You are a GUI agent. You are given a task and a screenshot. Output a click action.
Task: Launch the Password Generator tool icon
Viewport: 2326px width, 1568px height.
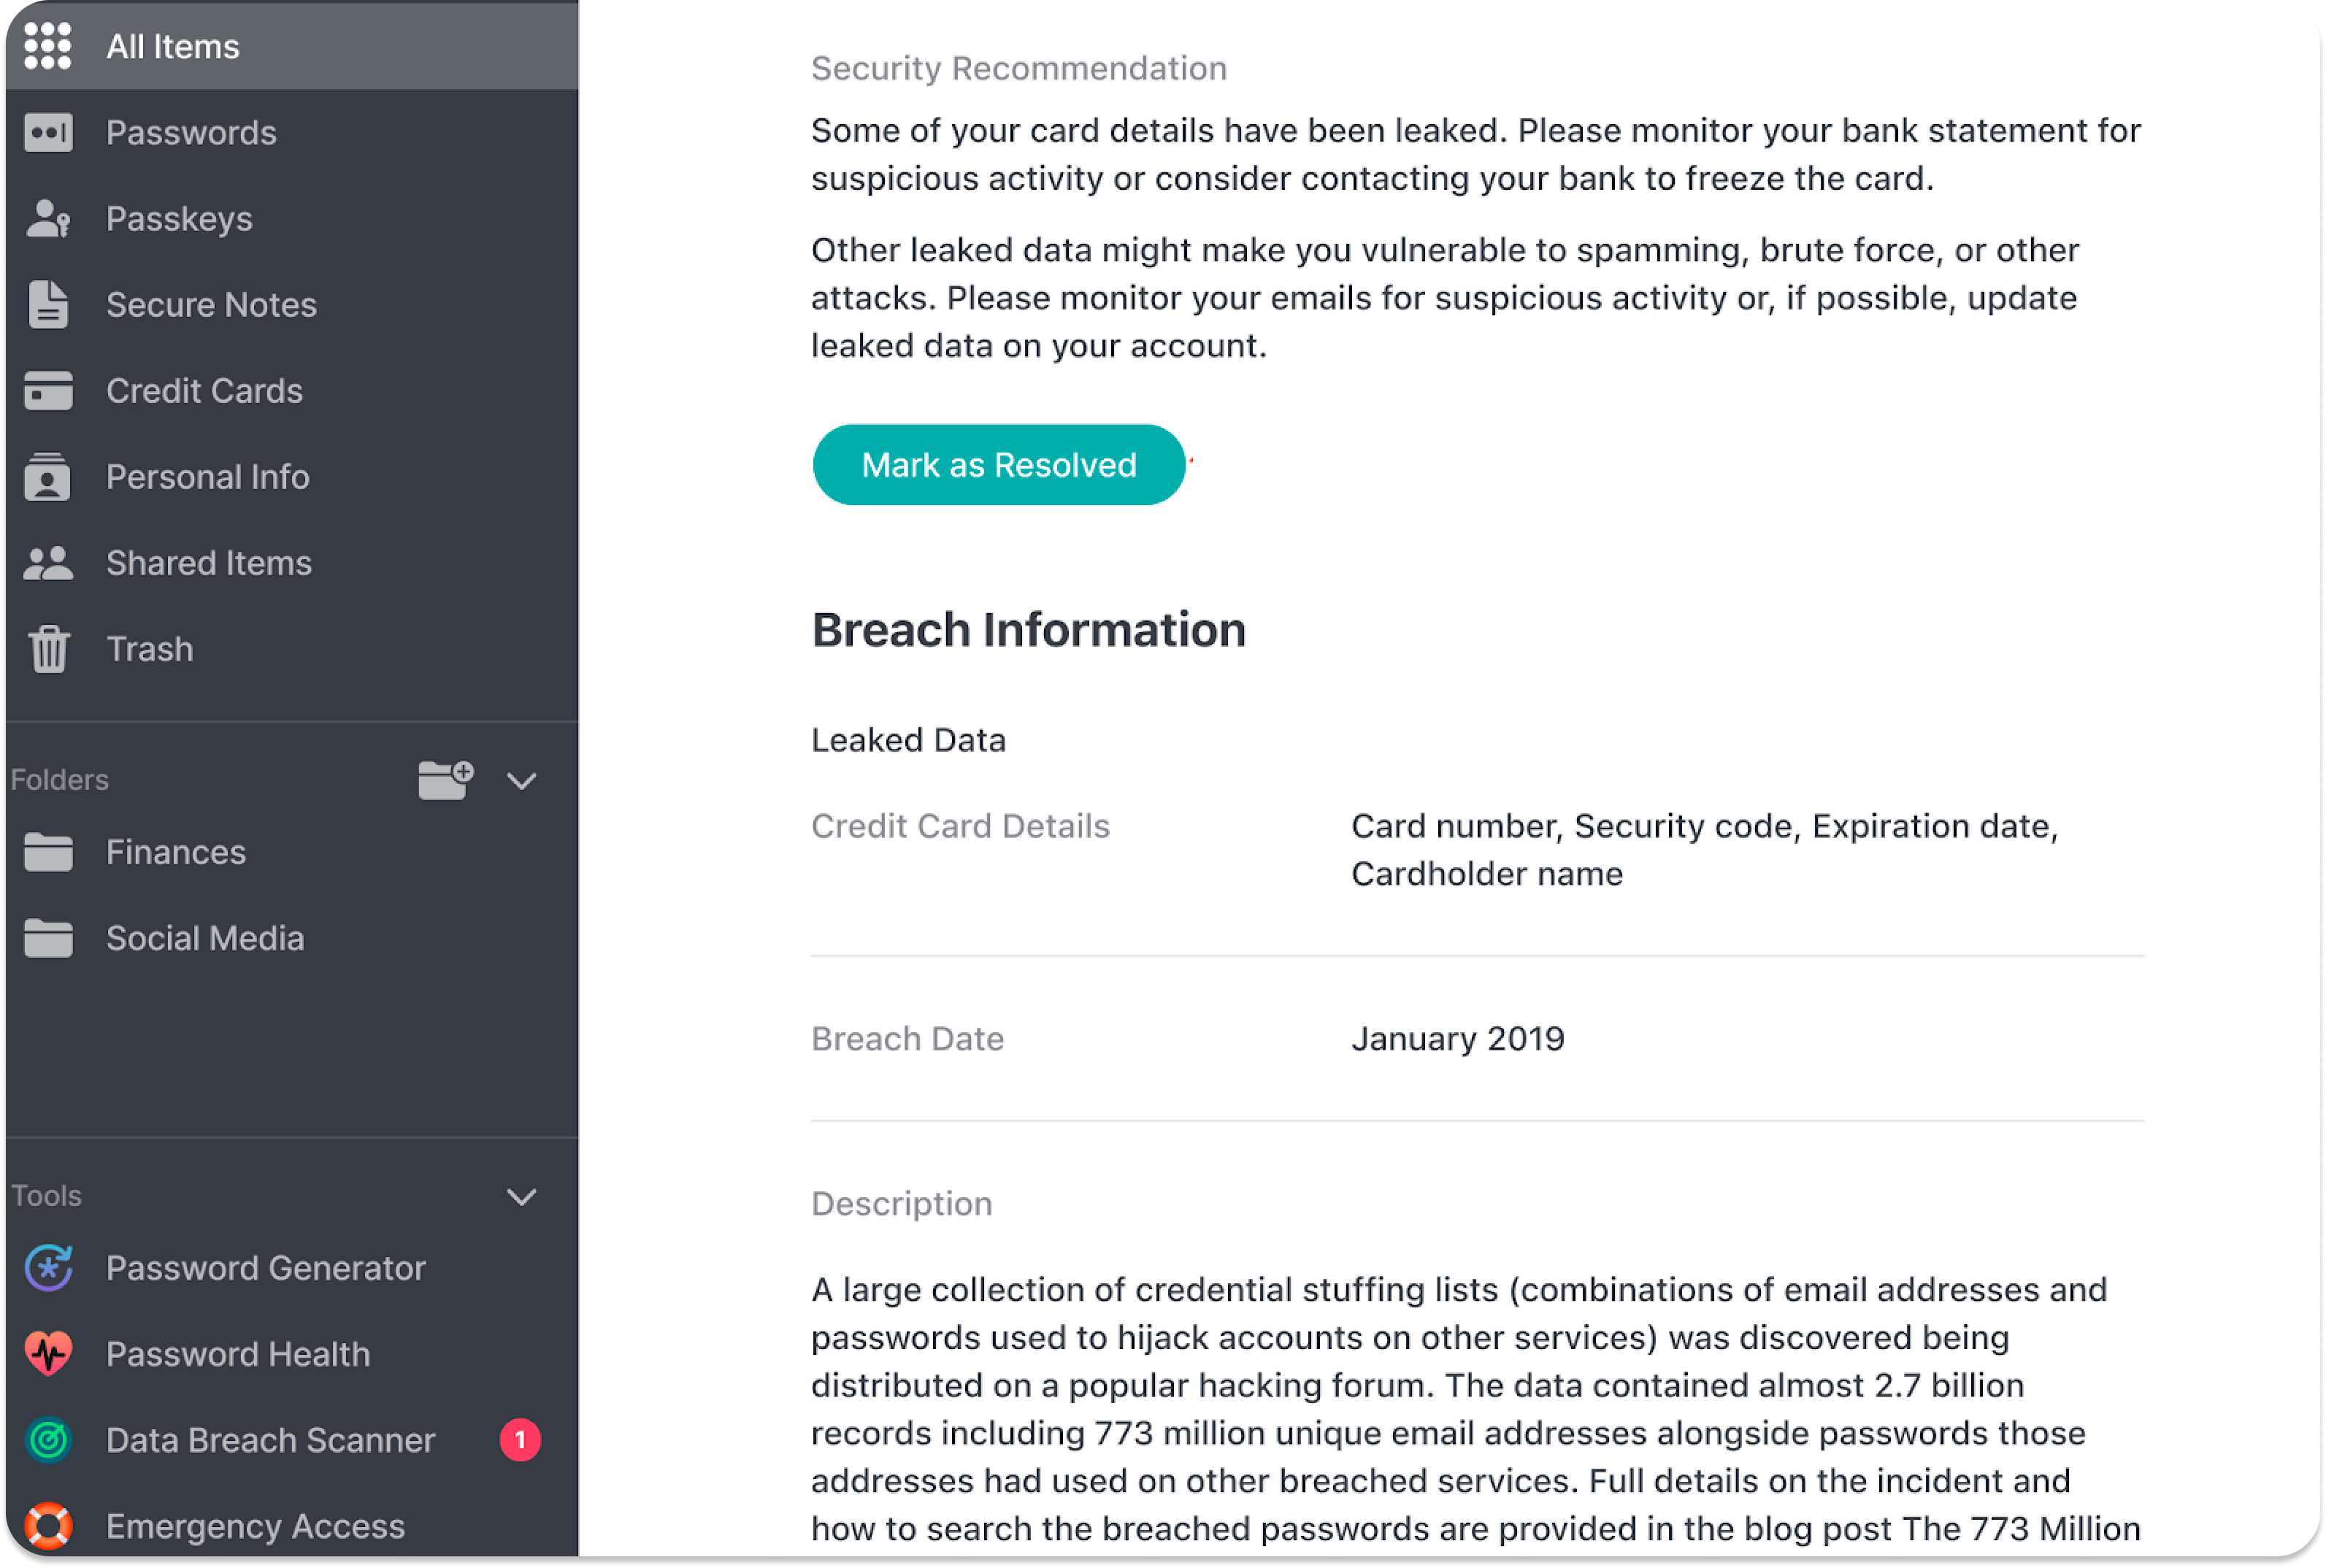tap(48, 1268)
